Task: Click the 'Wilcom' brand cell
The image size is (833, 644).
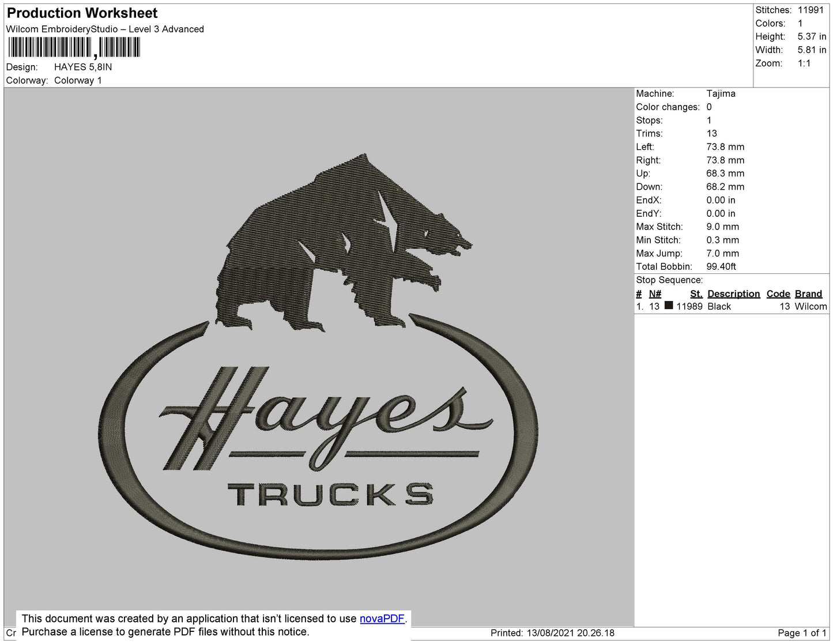Action: [x=811, y=306]
